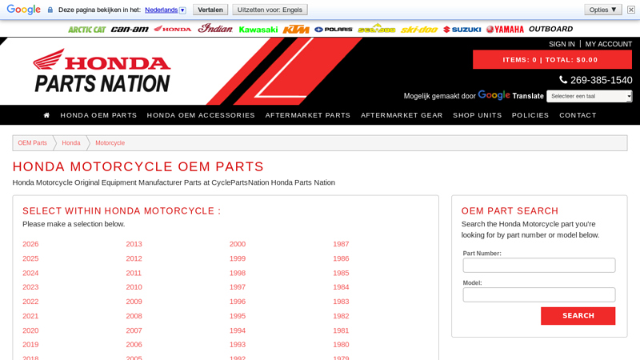The width and height of the screenshot is (640, 360).
Task: Click the red Search button
Action: (x=578, y=316)
